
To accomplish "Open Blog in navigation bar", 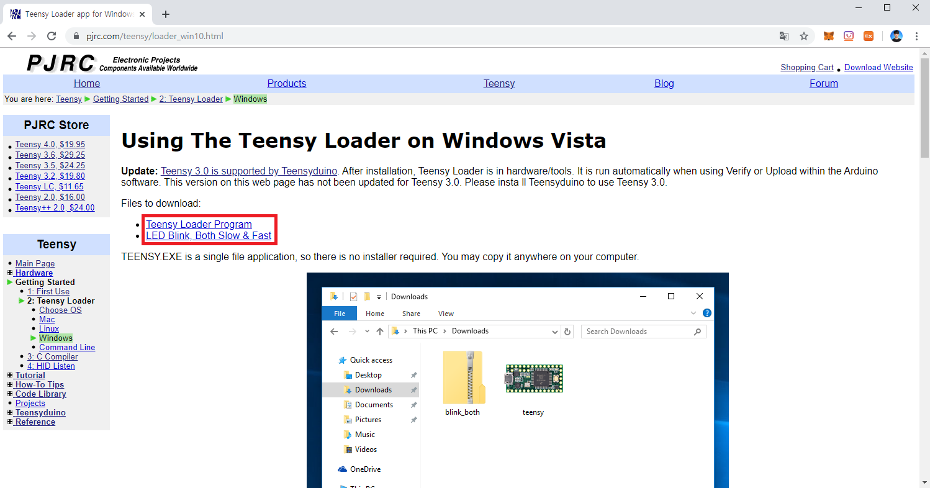I will pyautogui.click(x=664, y=83).
